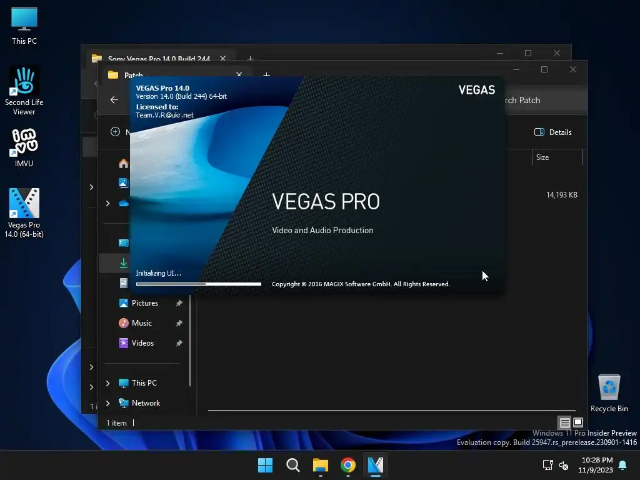Expand Network tree node
The image size is (640, 480).
(x=107, y=403)
